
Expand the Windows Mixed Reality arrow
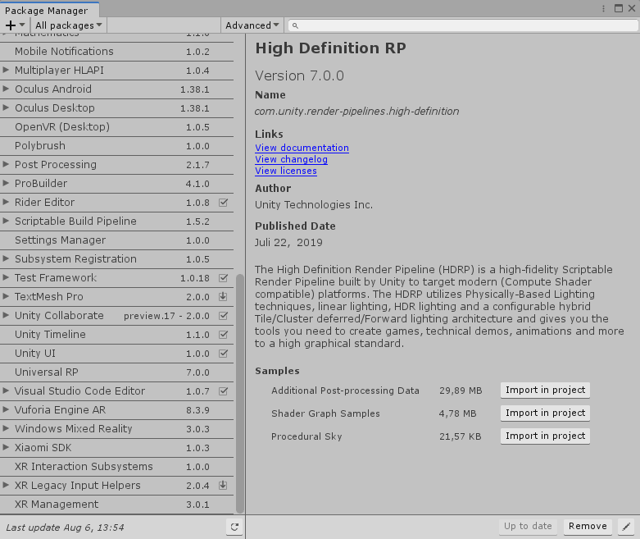6,429
